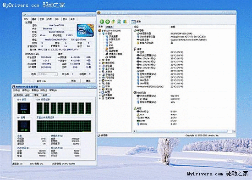The height and width of the screenshot is (180, 252).
Task: Expand Server (服务器) tree node
Action: [x=100, y=66]
